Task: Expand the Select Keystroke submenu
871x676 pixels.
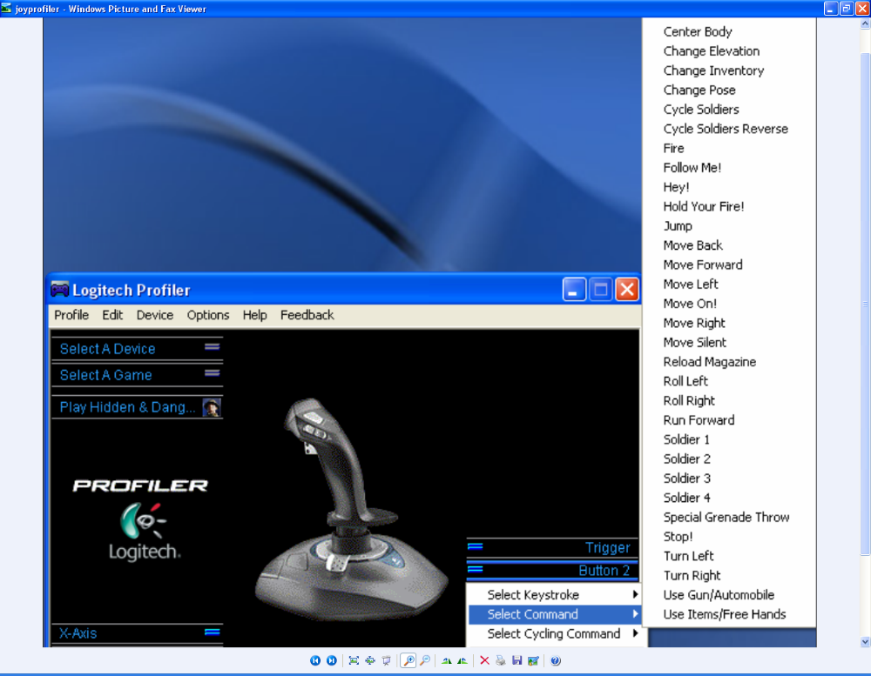Action: pos(554,595)
